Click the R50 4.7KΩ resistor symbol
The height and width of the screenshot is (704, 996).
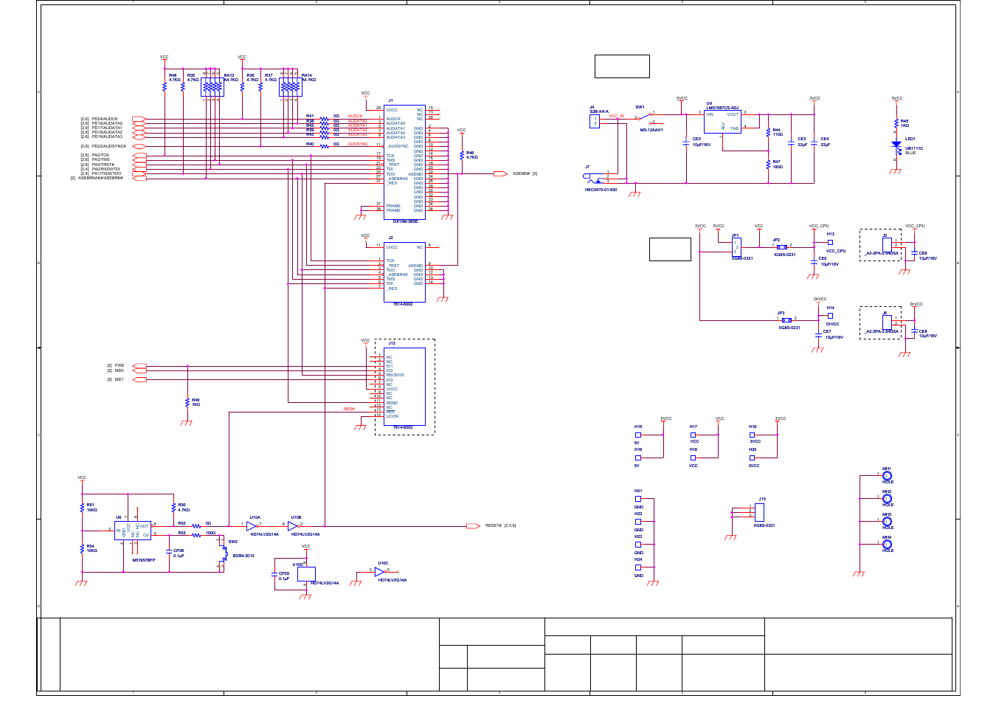pyautogui.click(x=173, y=508)
